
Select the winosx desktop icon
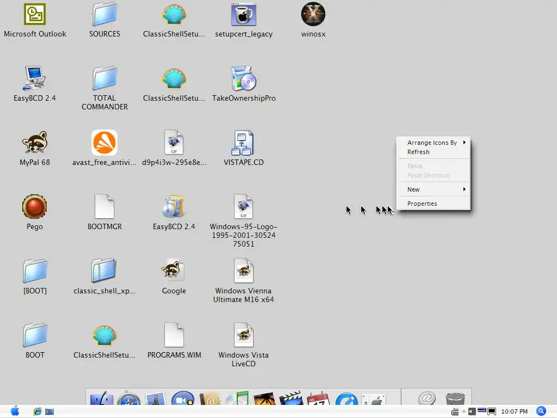(313, 14)
